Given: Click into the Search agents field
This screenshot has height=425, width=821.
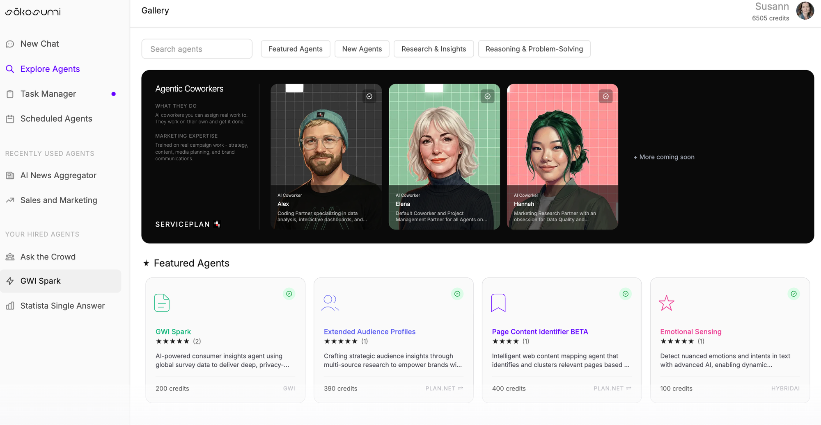Looking at the screenshot, I should click(197, 49).
